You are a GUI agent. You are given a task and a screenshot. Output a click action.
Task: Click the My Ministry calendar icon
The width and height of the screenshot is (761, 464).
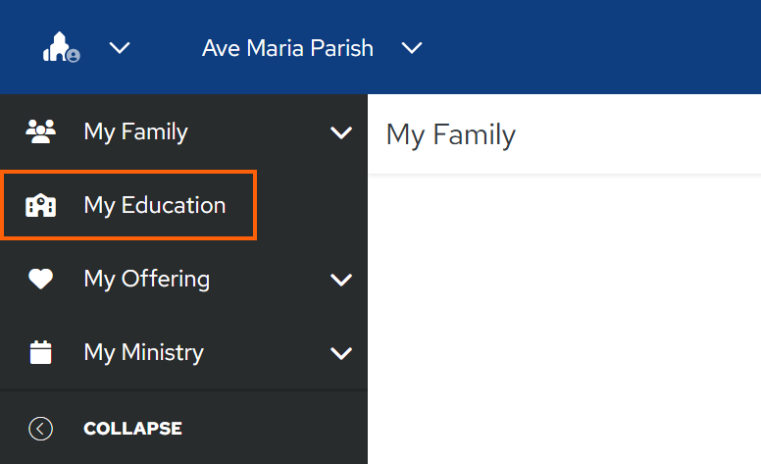click(x=41, y=352)
